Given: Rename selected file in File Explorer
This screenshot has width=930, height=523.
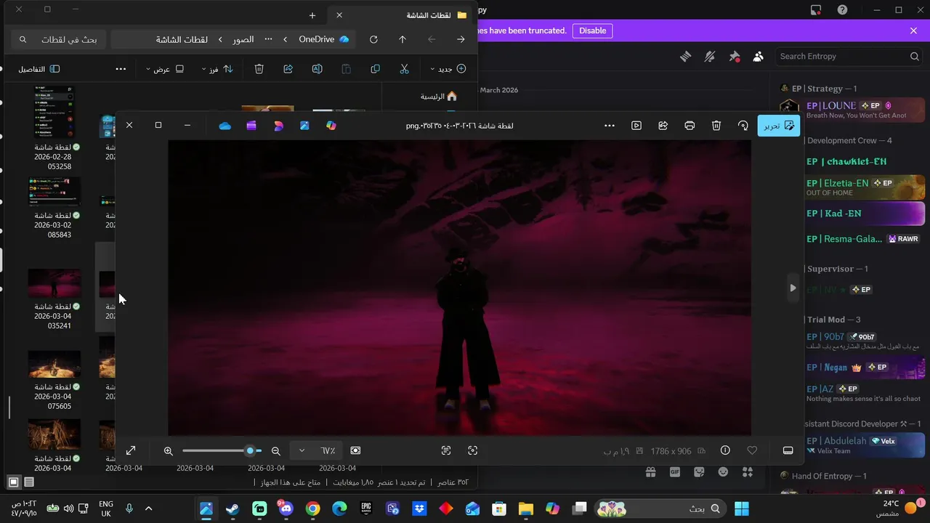Looking at the screenshot, I should (x=318, y=69).
